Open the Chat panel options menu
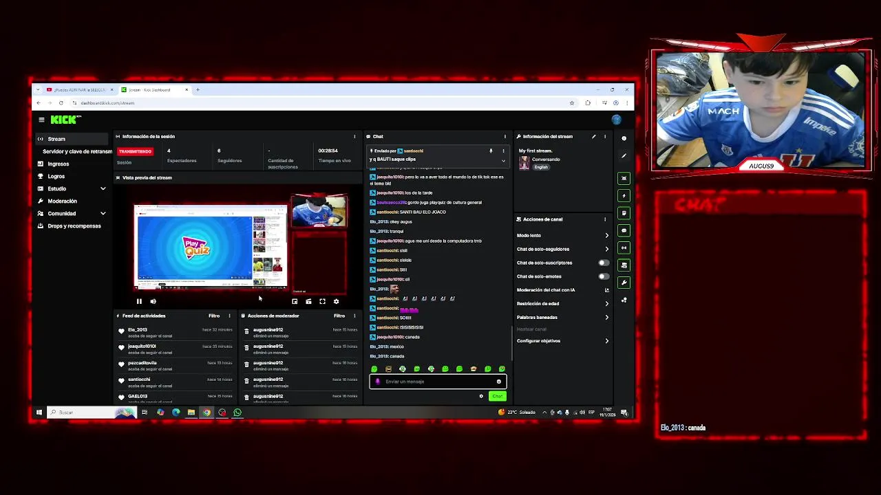The image size is (881, 495). [505, 136]
